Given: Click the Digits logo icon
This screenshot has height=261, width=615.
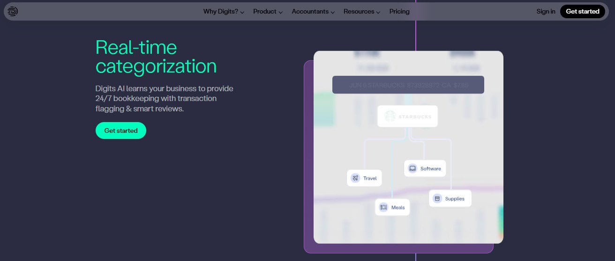Looking at the screenshot, I should click(x=13, y=12).
